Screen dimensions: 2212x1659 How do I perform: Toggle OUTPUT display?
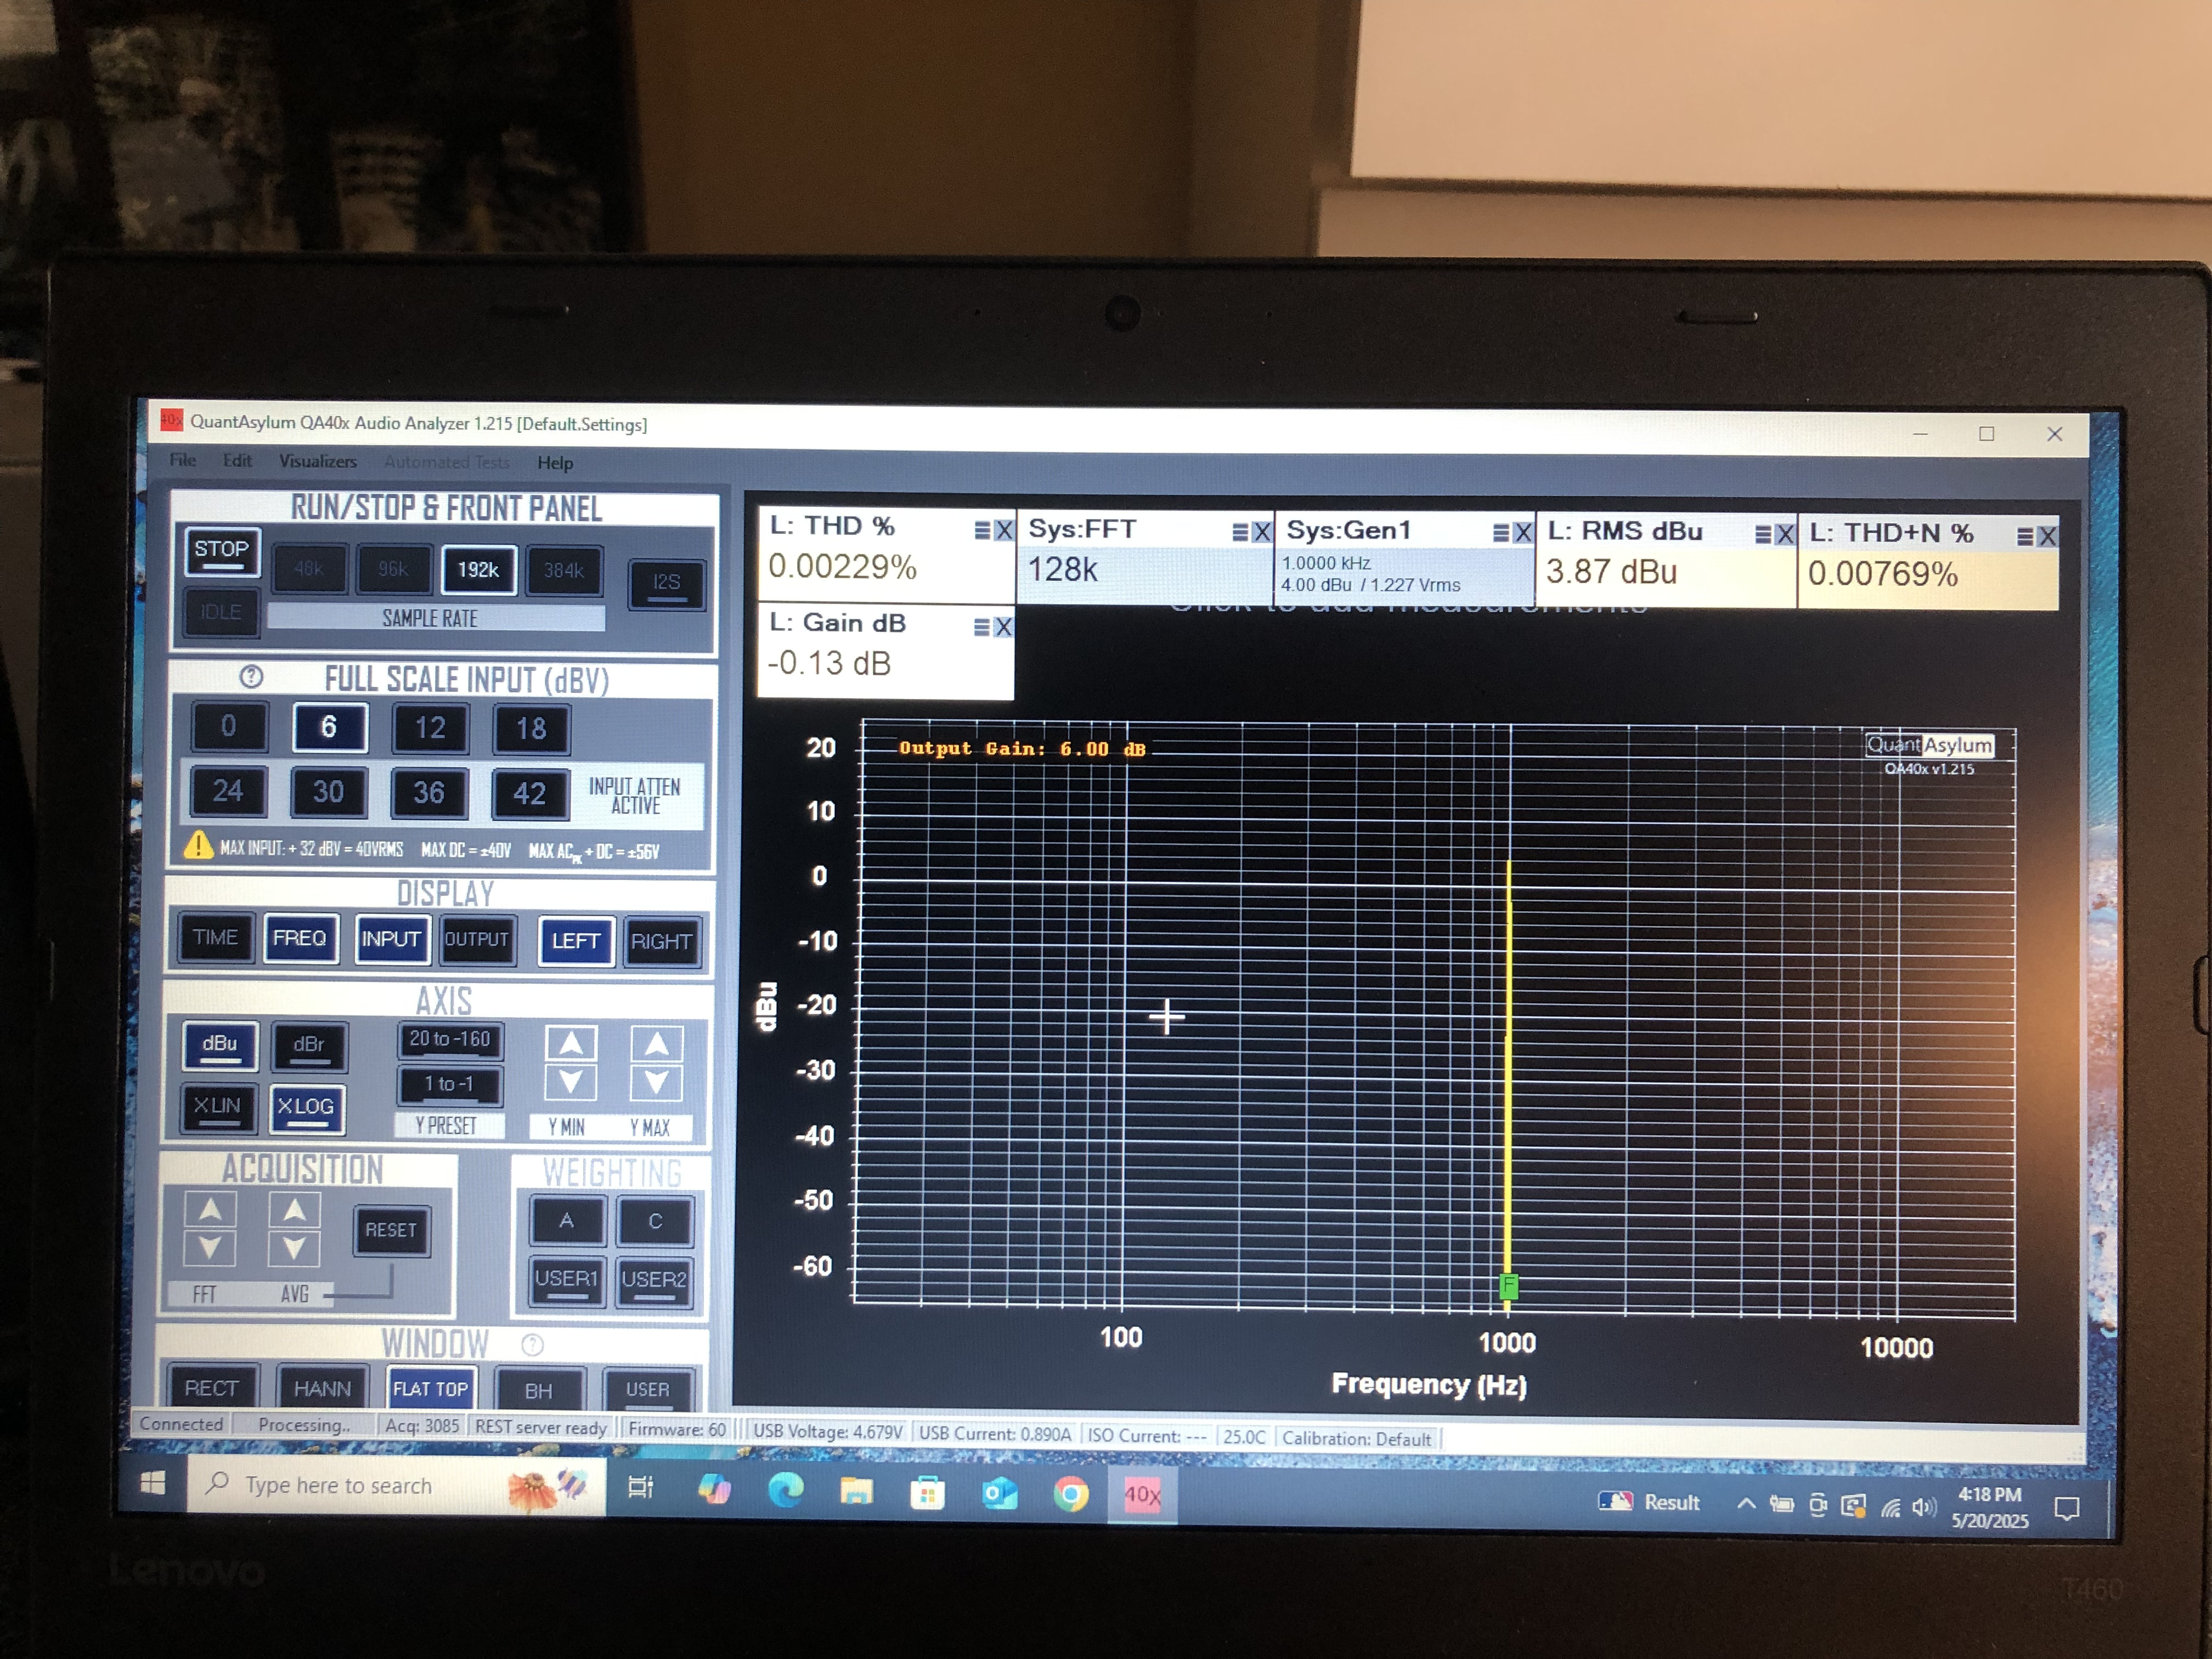[477, 941]
